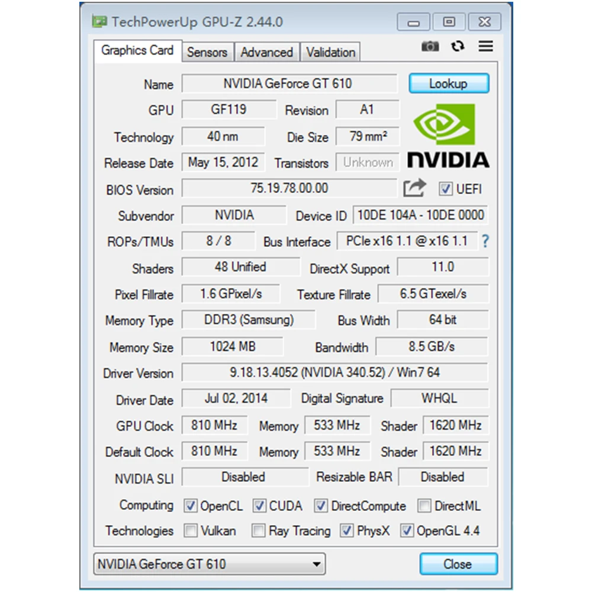Click the Memory Type DDR3 (Samsung)
Viewport: 592px width, 592px height.
click(249, 320)
